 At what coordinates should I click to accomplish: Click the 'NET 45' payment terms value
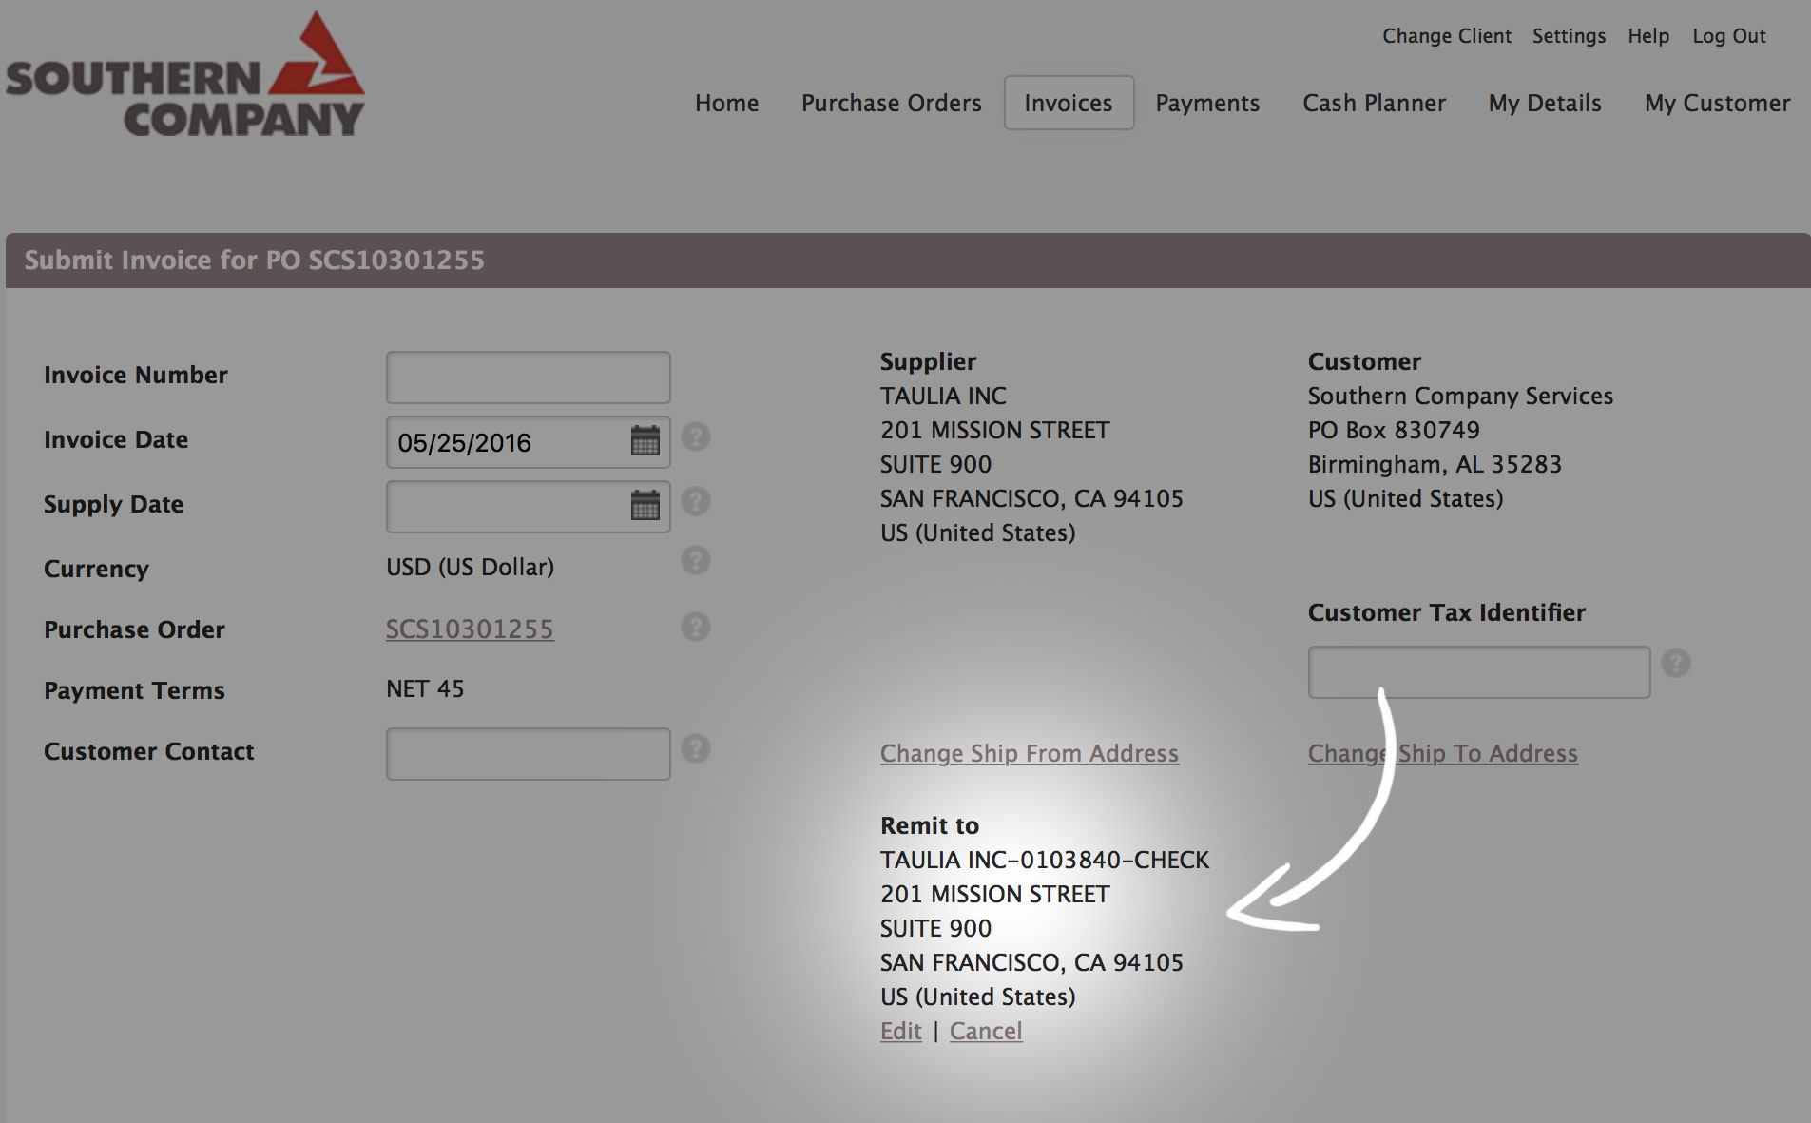(x=425, y=688)
